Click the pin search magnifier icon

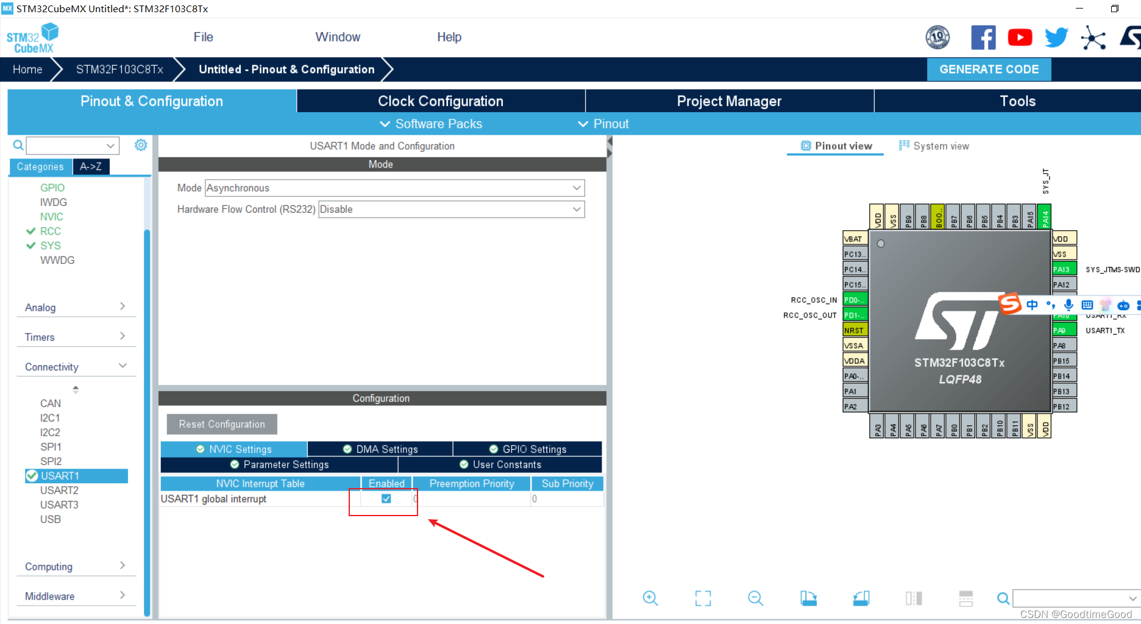coord(1003,598)
